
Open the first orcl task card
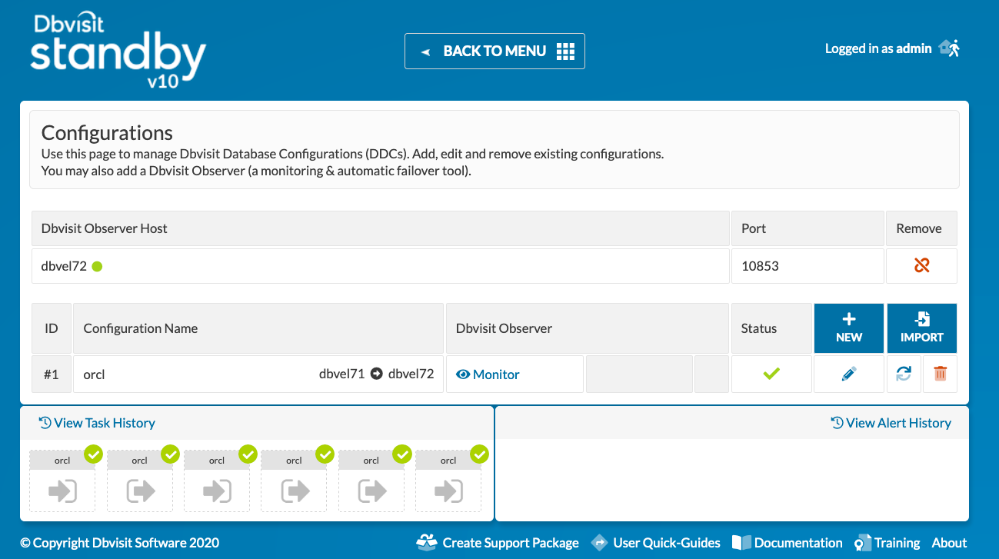(x=62, y=481)
